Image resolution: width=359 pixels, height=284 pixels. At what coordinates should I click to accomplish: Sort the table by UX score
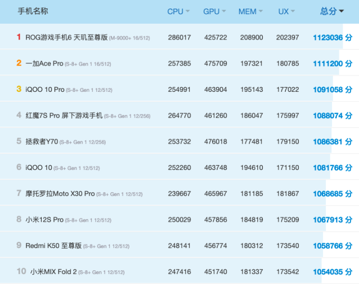[287, 12]
